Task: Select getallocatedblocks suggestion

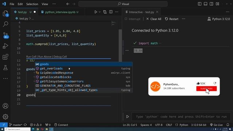Action: pyautogui.click(x=84, y=77)
